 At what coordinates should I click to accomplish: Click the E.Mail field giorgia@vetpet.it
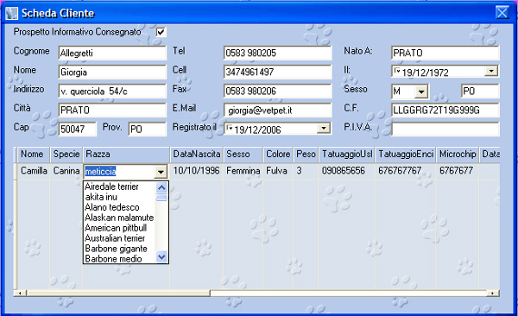[277, 110]
